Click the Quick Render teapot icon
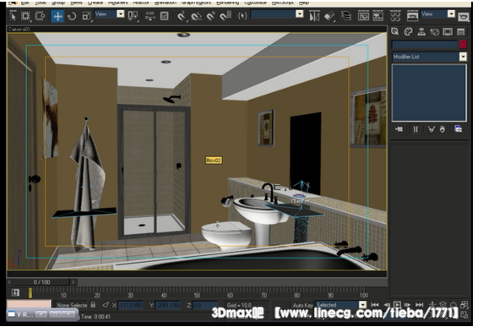This screenshot has width=483, height=327. 464,17
